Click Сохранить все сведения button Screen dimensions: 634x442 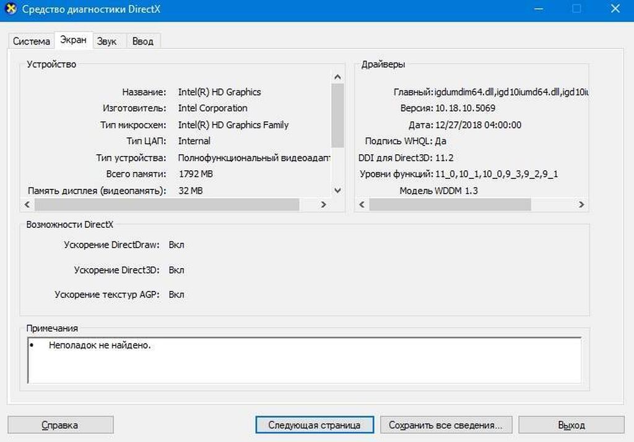pyautogui.click(x=446, y=425)
